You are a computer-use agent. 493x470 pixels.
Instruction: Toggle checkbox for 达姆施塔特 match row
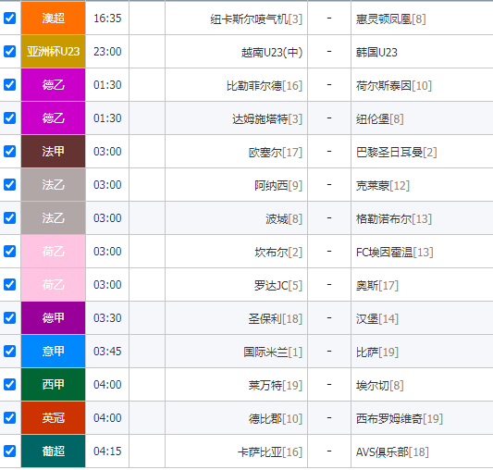(10, 118)
